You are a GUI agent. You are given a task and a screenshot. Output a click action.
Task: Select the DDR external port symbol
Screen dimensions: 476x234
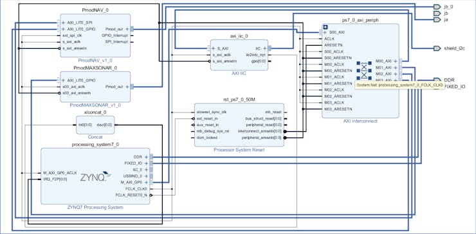[x=437, y=80]
